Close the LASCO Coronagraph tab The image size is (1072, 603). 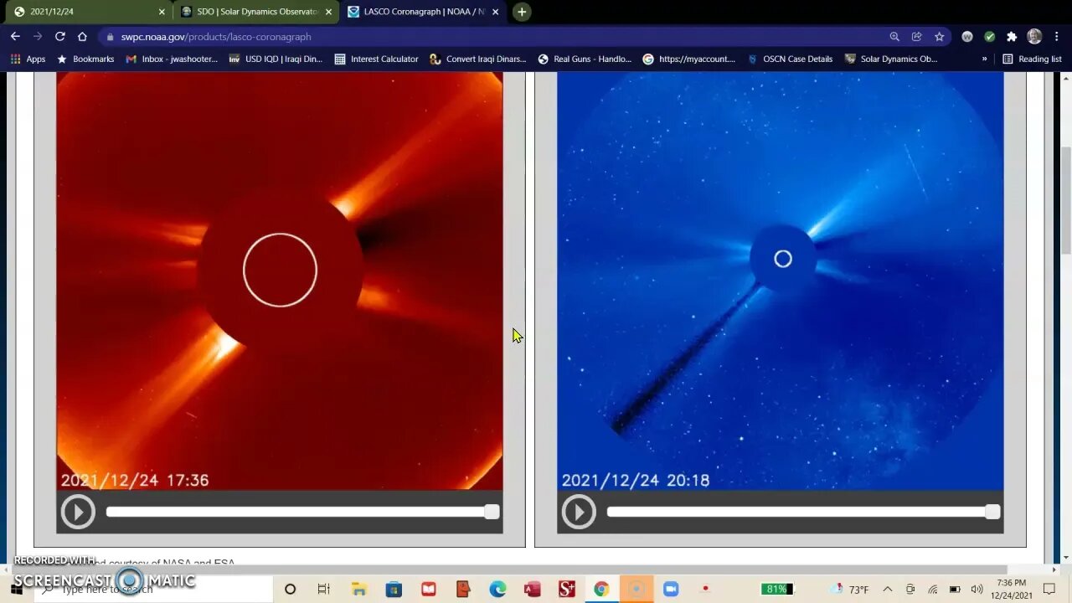pos(496,12)
